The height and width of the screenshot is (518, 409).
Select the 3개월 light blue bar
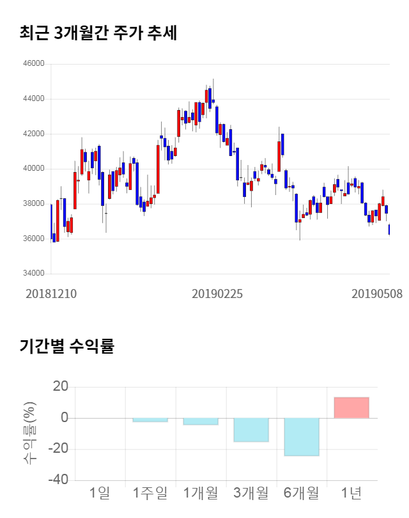click(251, 430)
